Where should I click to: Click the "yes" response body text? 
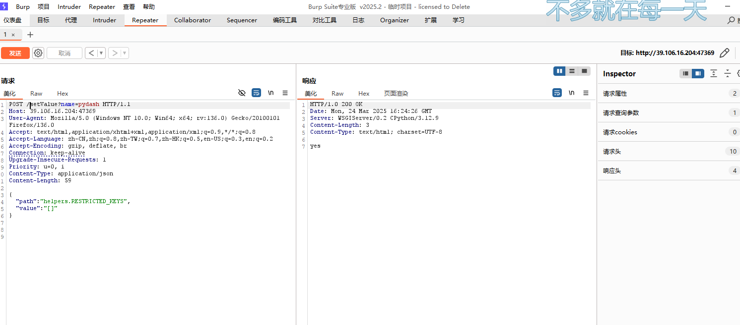(x=315, y=146)
